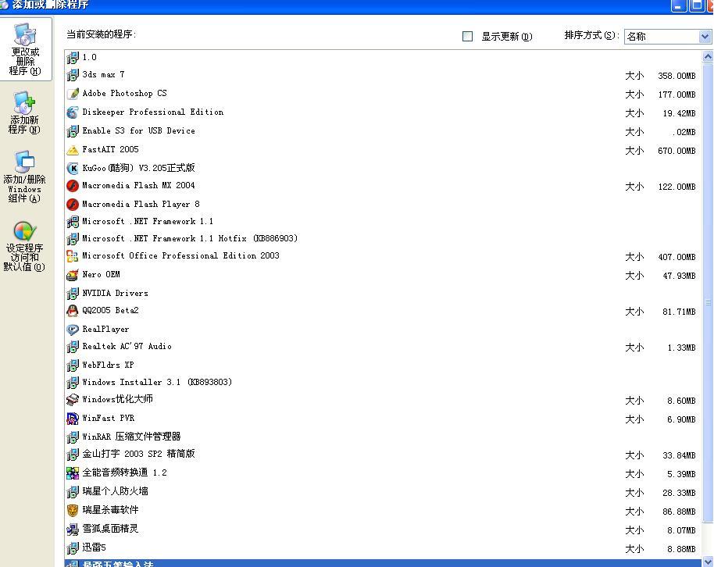This screenshot has height=567, width=714.
Task: Toggle the Show Updates (显示更新) checkbox
Action: coord(467,37)
